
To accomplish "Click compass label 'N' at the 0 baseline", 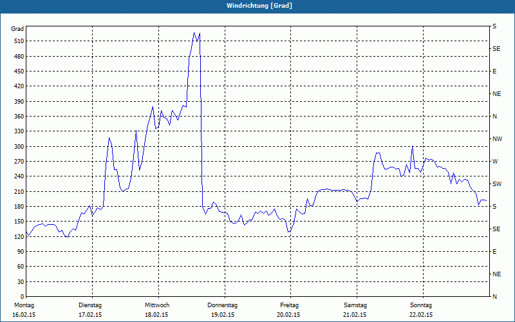I will coord(494,297).
